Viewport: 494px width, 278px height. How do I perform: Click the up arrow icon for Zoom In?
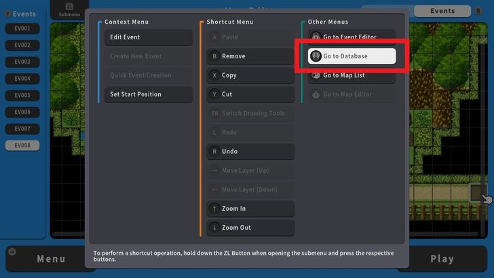click(214, 208)
